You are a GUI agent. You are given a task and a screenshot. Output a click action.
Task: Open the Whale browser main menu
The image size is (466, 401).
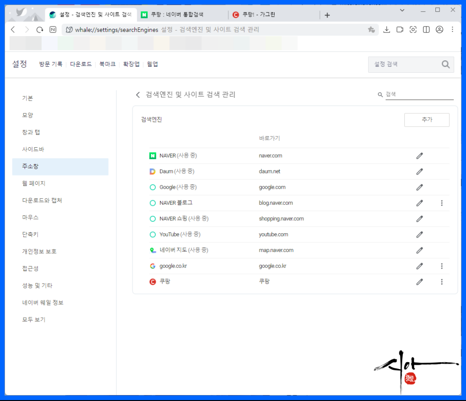(x=452, y=29)
